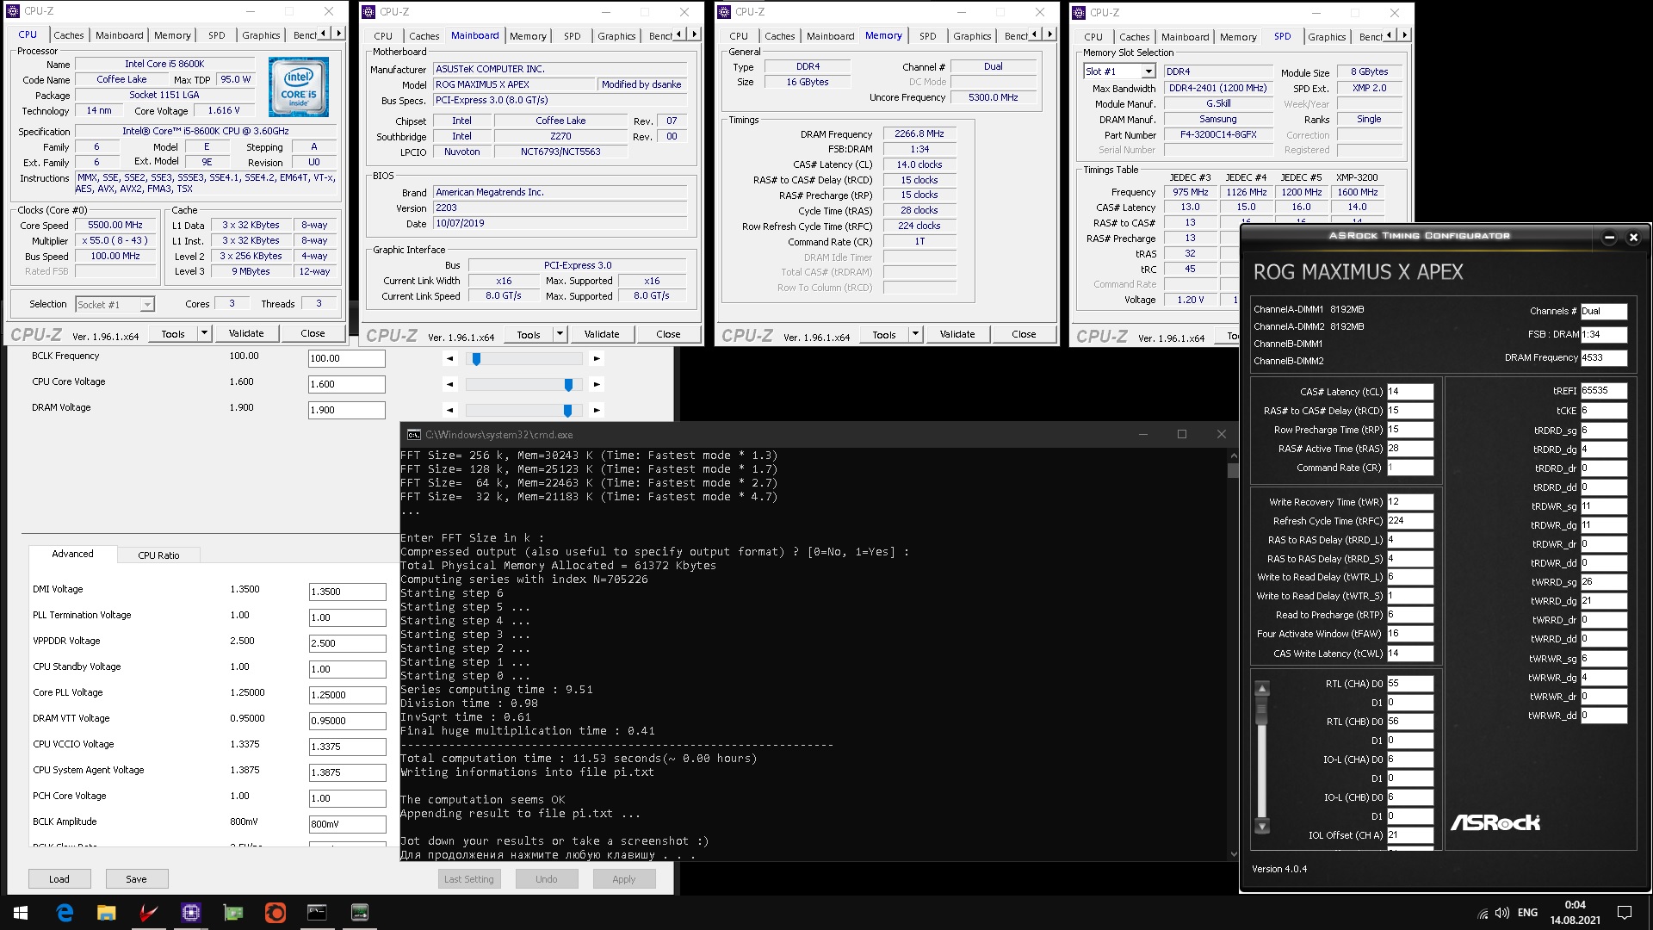Click the Last Setting button
1653x930 pixels.
(468, 879)
